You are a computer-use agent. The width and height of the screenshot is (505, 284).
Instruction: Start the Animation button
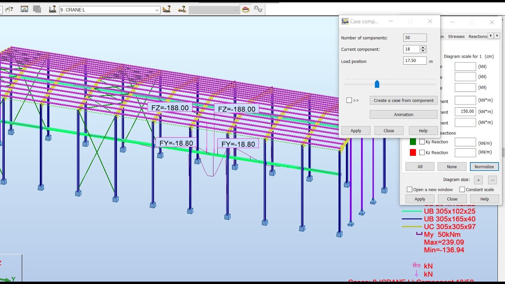pyautogui.click(x=404, y=115)
